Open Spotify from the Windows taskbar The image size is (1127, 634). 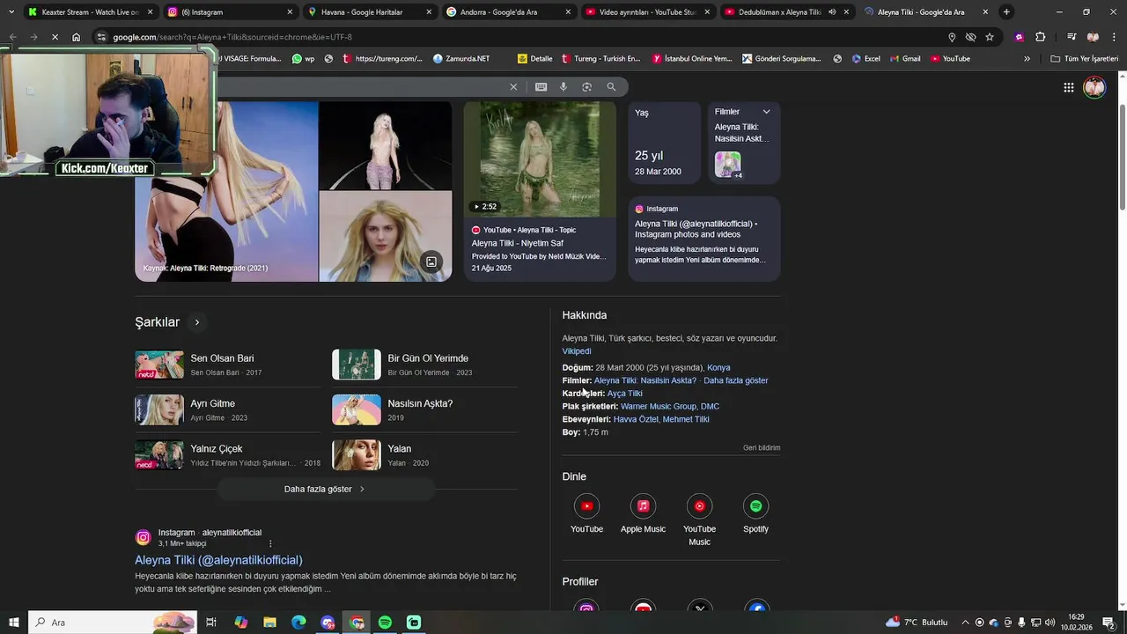[385, 623]
